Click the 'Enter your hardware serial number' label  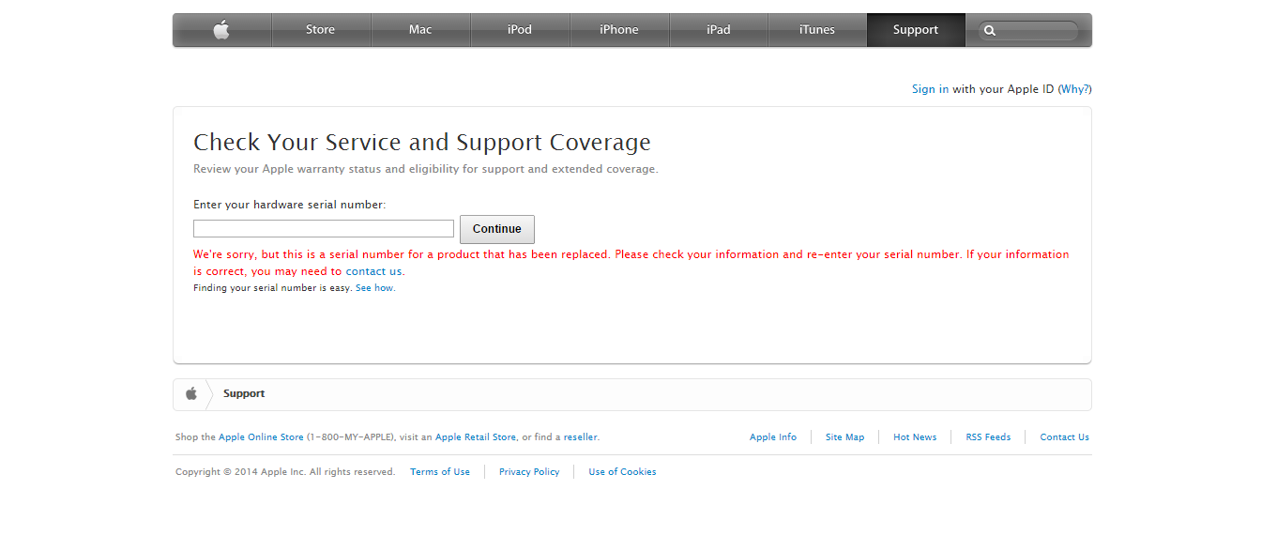click(x=289, y=205)
